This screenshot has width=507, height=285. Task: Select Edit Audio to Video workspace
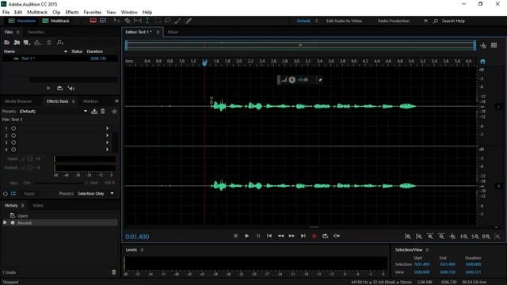(x=344, y=21)
